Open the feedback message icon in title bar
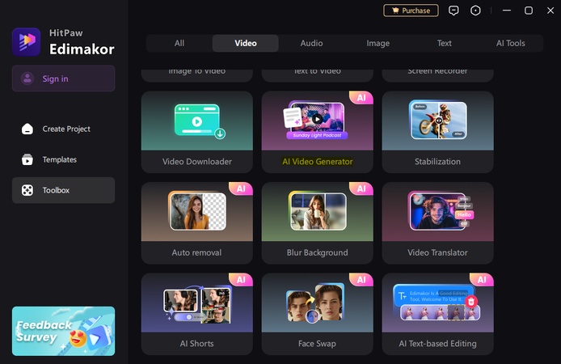Viewport: 561px width, 364px height. click(454, 11)
